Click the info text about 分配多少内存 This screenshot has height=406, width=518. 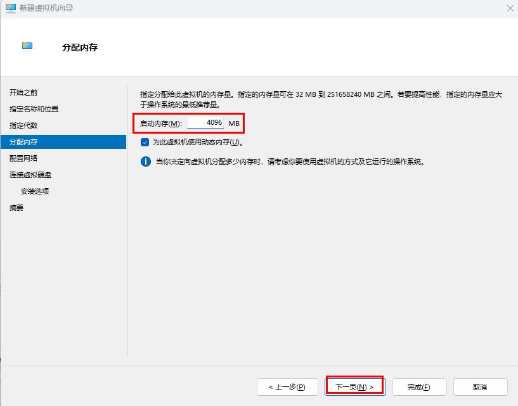point(290,162)
